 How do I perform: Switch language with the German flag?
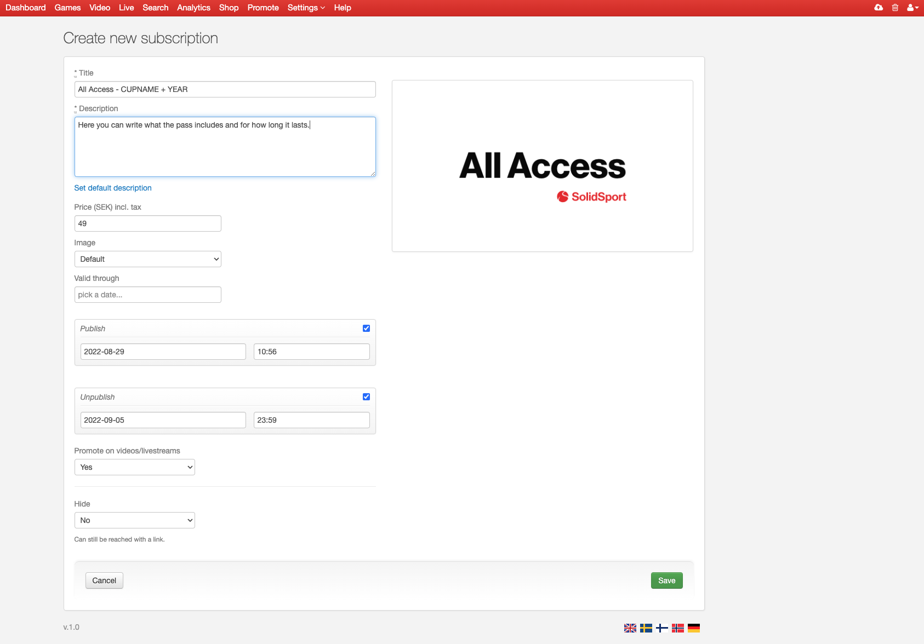pos(694,628)
